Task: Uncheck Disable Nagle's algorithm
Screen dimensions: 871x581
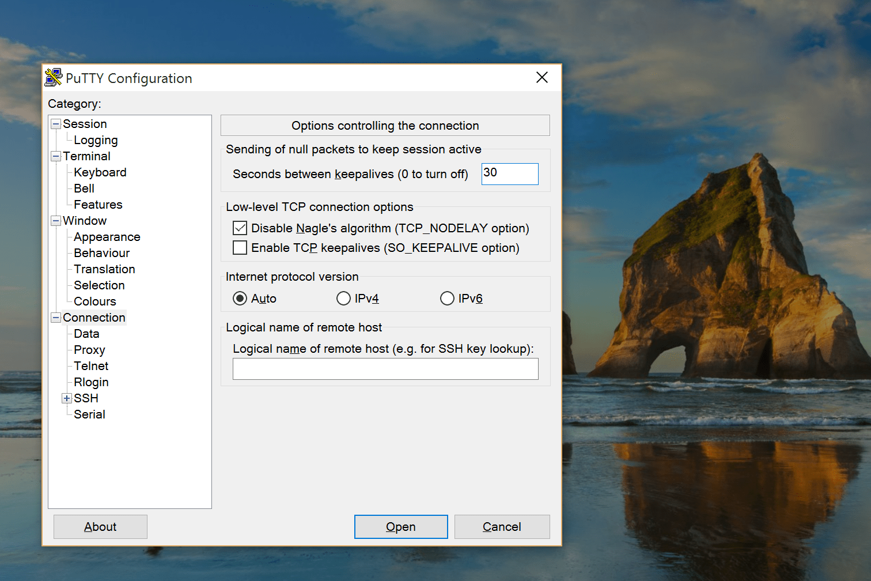Action: [x=240, y=228]
